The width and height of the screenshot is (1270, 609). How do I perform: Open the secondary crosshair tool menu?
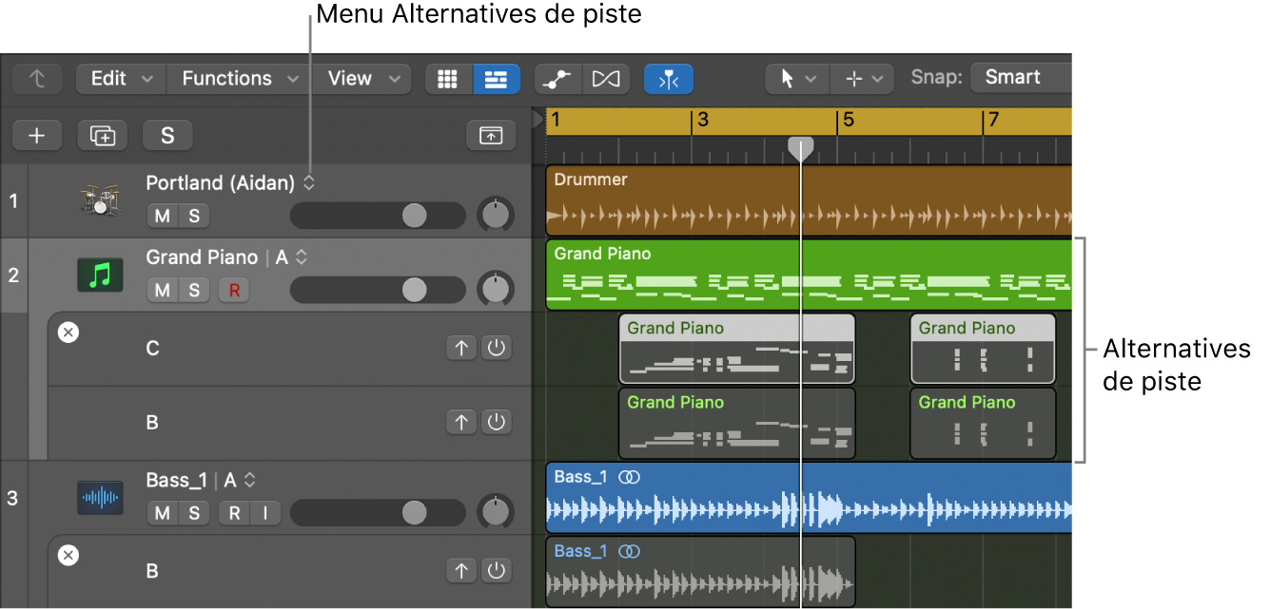[x=863, y=79]
